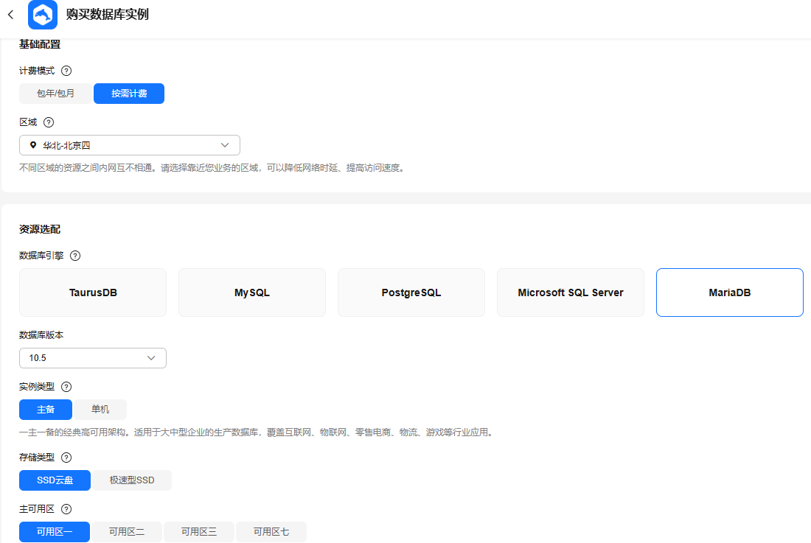Select SSD云盘 storage type

pyautogui.click(x=55, y=480)
